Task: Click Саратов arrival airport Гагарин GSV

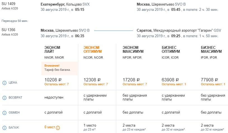Action: click(179, 30)
